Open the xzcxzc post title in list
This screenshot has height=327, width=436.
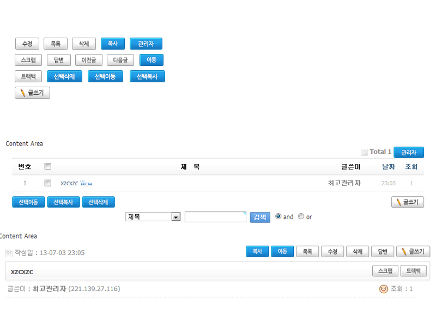(x=69, y=184)
